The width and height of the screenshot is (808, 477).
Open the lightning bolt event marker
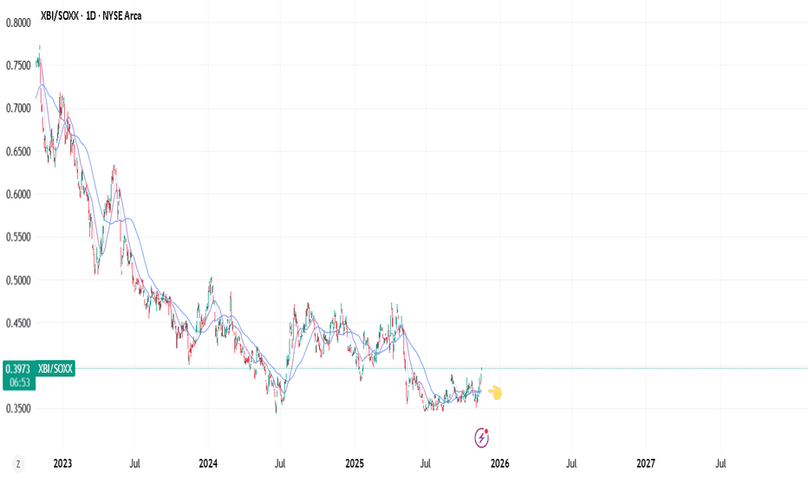[481, 438]
